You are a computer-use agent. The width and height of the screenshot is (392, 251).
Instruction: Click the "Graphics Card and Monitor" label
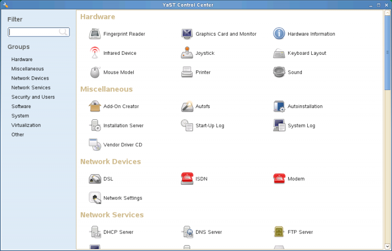click(x=226, y=34)
